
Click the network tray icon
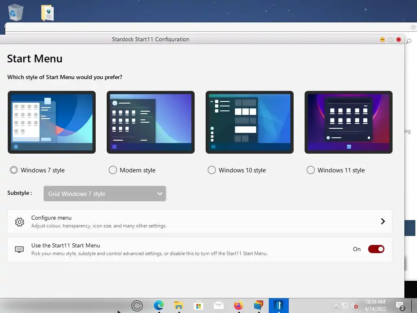[345, 306]
